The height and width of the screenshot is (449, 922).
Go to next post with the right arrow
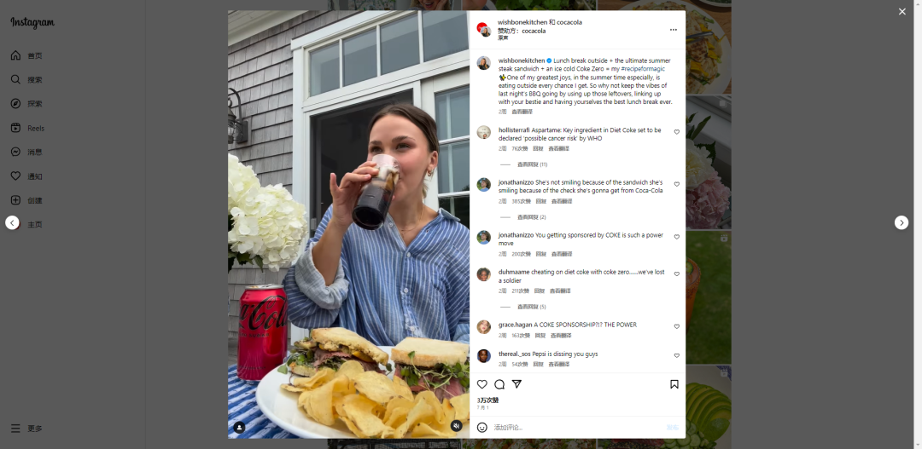[902, 222]
